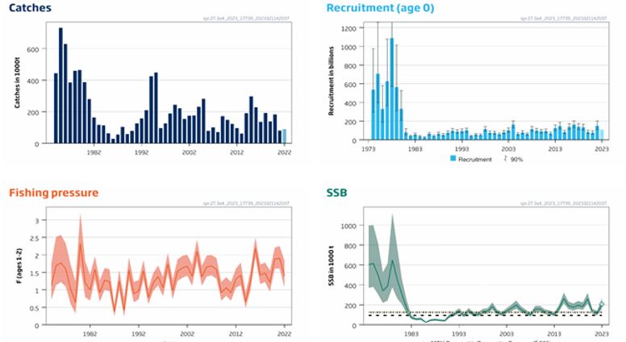626x342 pixels.
Task: Click the 'F (ages 1-2)' y-axis label
Action: click(x=19, y=266)
